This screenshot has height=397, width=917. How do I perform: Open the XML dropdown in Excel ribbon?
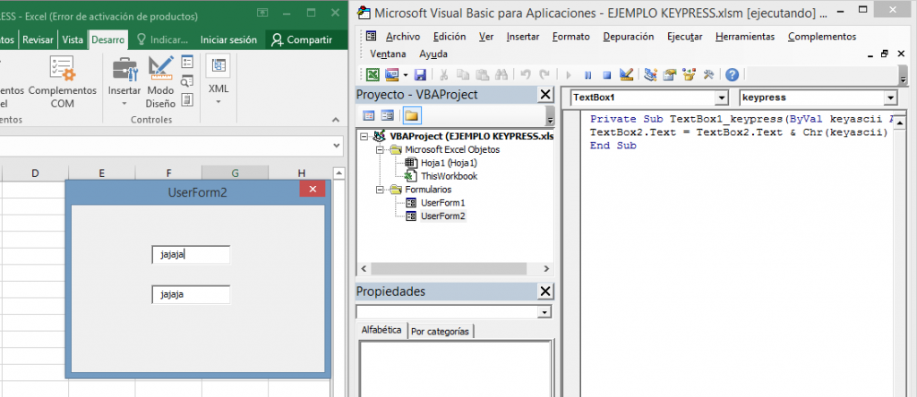point(219,81)
